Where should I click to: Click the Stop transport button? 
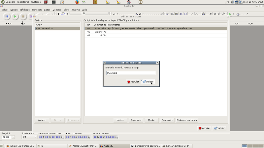pyautogui.click(x=23, y=16)
